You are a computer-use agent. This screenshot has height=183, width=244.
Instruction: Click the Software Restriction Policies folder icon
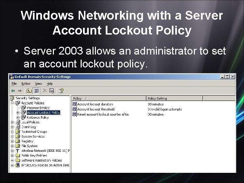point(18,160)
